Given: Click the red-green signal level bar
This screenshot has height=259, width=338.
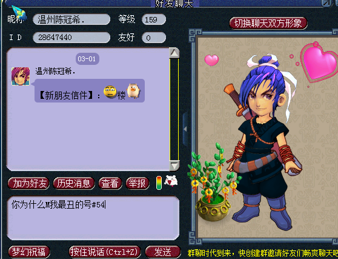Looking at the screenshot, I should coord(159,183).
